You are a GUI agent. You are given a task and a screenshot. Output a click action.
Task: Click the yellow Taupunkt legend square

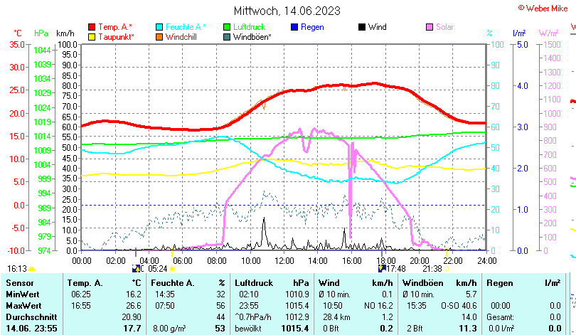pyautogui.click(x=92, y=36)
